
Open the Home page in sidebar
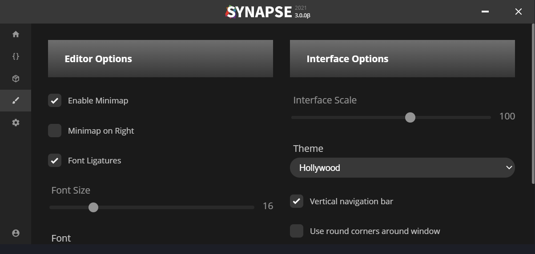16,34
